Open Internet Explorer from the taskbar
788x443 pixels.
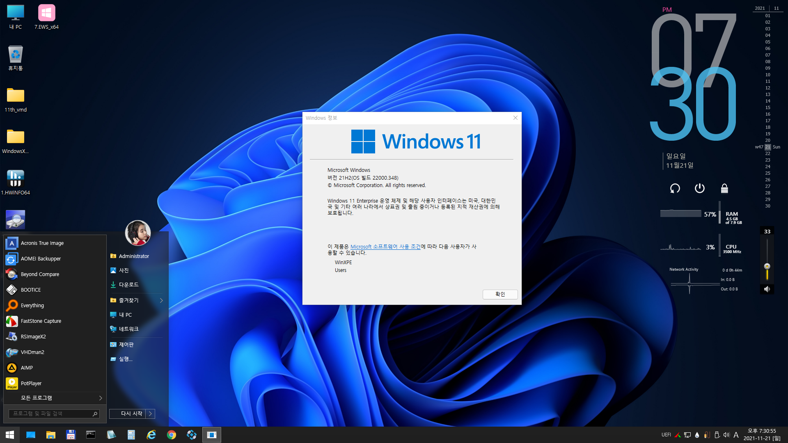click(151, 435)
